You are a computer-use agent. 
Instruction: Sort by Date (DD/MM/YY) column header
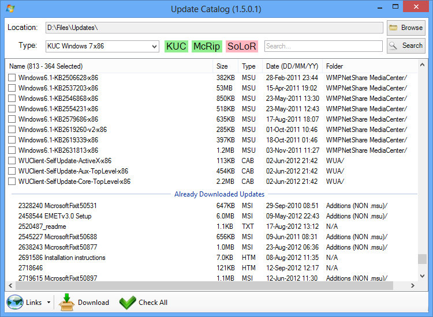pos(292,66)
